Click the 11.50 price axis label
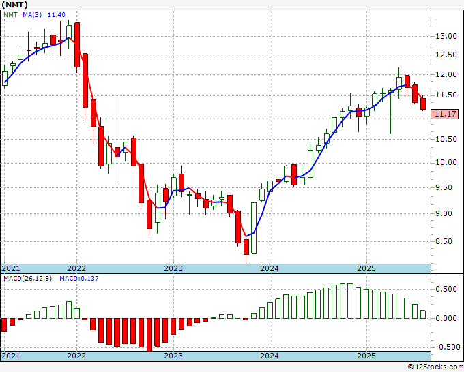Image resolution: width=464 pixels, height=372 pixels. (446, 95)
